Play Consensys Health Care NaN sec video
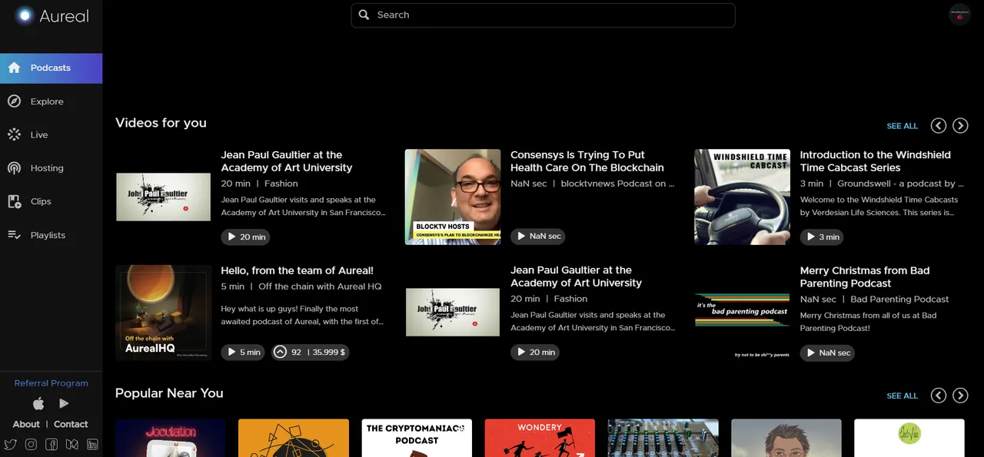 pos(537,236)
